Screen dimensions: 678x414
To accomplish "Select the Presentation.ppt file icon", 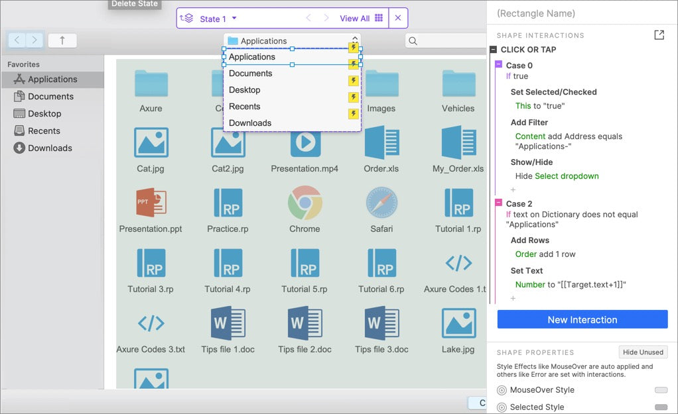I will tap(151, 203).
